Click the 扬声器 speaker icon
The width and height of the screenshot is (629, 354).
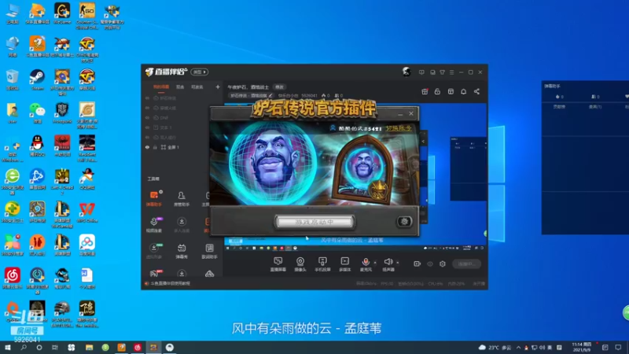point(388,262)
